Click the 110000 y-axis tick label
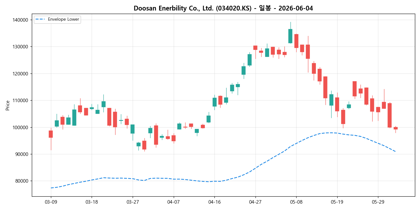Viewport: 420px width, 210px height. click(x=20, y=101)
